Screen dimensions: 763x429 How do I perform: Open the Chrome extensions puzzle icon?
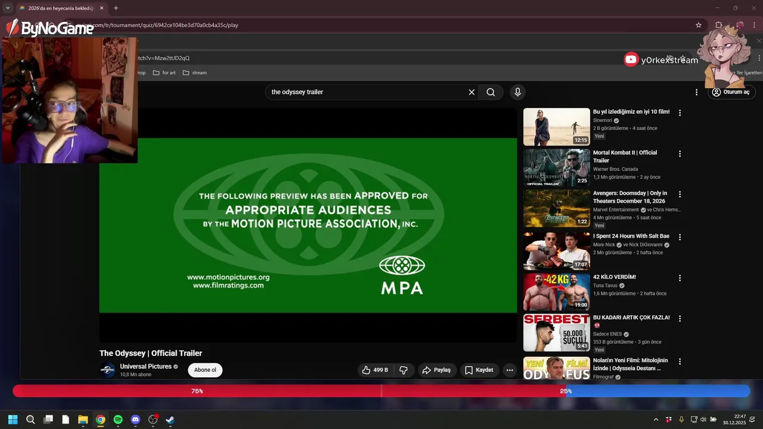(719, 25)
